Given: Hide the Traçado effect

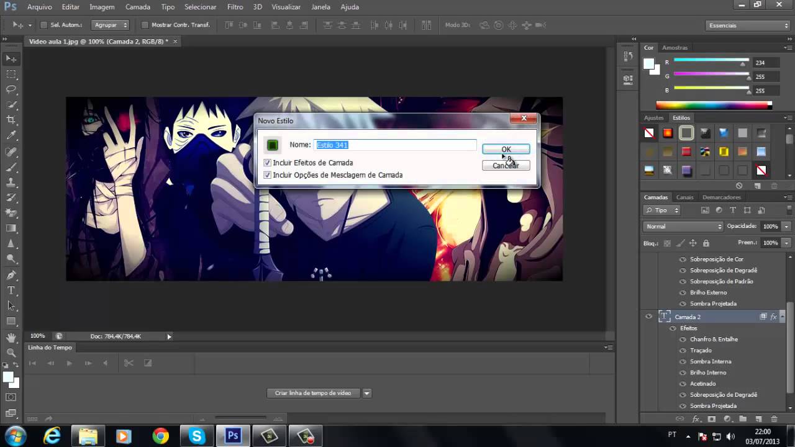Looking at the screenshot, I should (683, 350).
